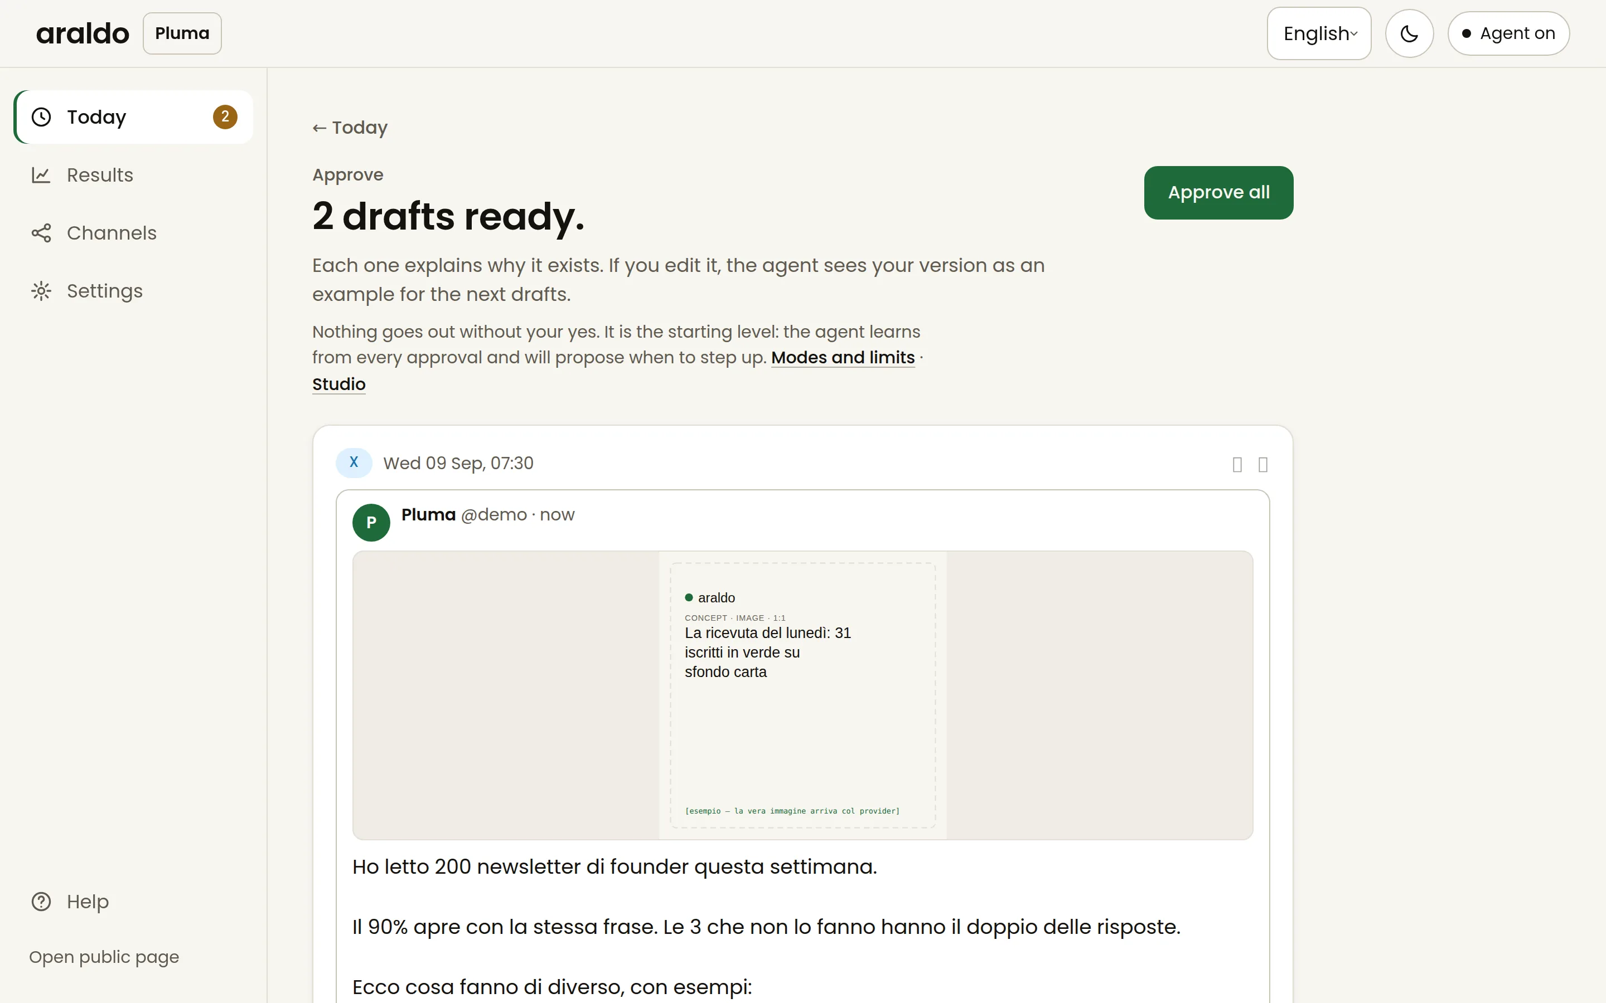The height and width of the screenshot is (1003, 1606).
Task: Toggle the Agent on switch
Action: [x=1508, y=33]
